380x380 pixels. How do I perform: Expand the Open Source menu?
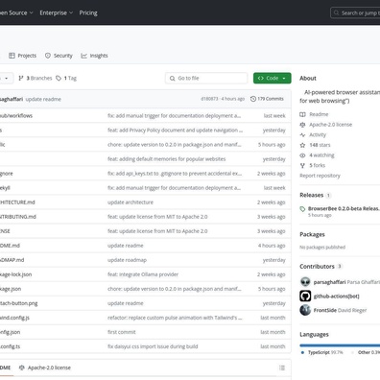point(16,12)
